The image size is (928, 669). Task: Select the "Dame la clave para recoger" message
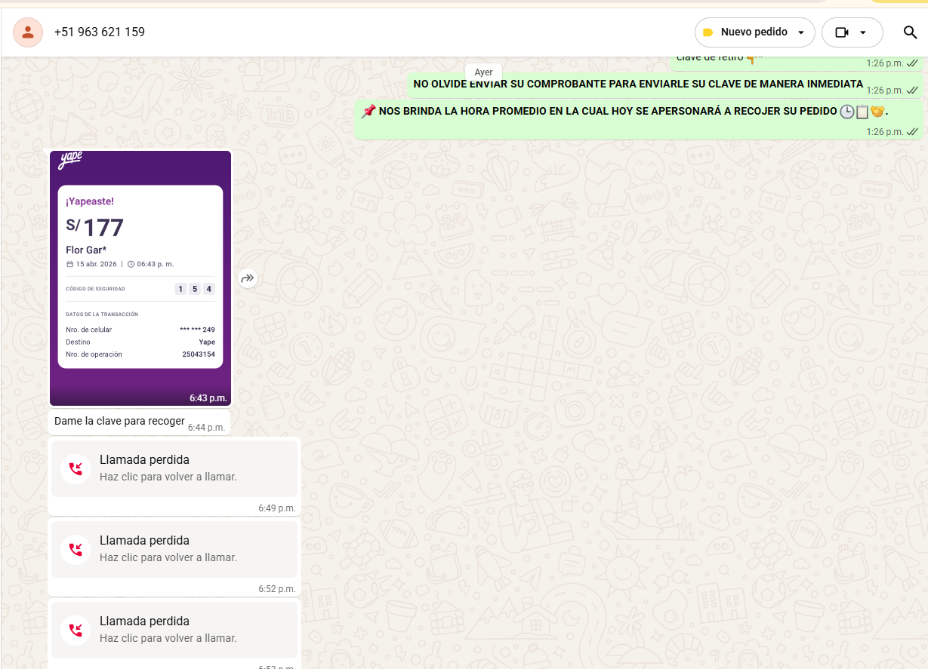pos(119,421)
